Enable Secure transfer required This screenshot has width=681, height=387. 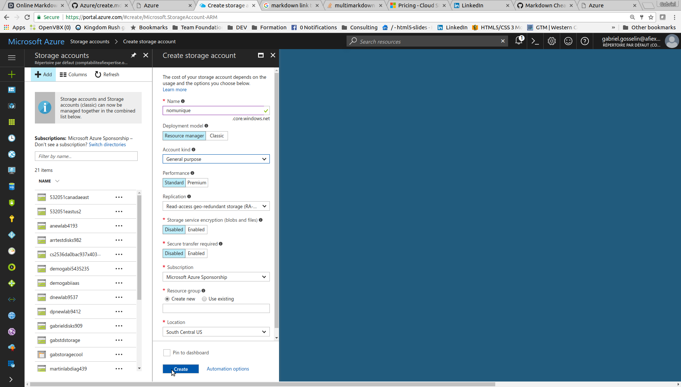point(196,253)
